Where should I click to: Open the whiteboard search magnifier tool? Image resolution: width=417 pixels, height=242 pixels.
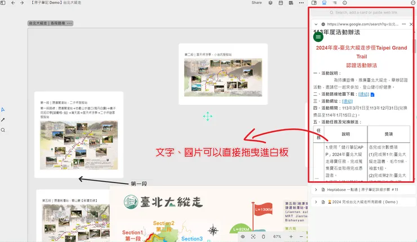click(x=3, y=130)
